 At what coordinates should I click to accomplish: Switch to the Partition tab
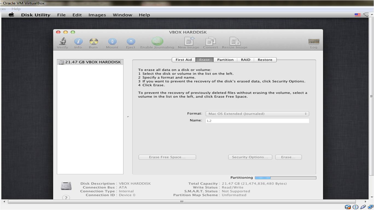tap(225, 60)
